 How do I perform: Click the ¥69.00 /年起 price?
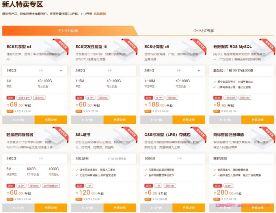pyautogui.click(x=19, y=105)
